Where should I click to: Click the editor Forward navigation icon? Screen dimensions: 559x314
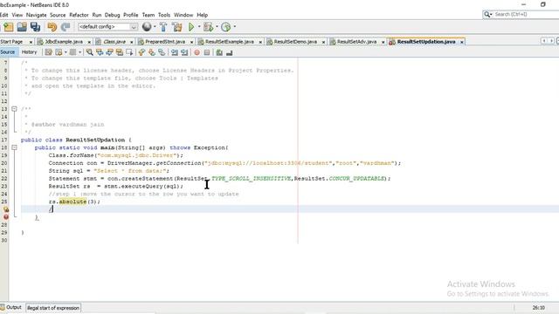point(72,52)
